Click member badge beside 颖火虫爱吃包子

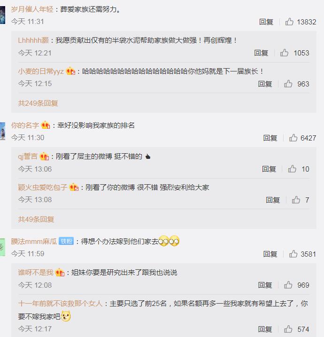[x=74, y=187]
